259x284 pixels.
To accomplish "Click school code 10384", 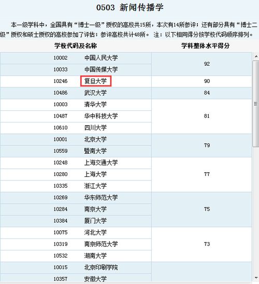I will (61, 220).
